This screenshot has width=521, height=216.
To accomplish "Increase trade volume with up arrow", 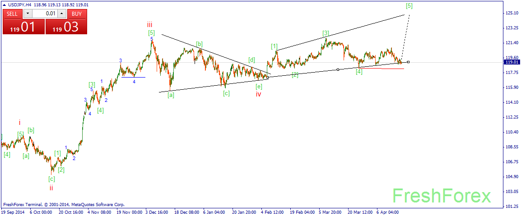I will (62, 14).
